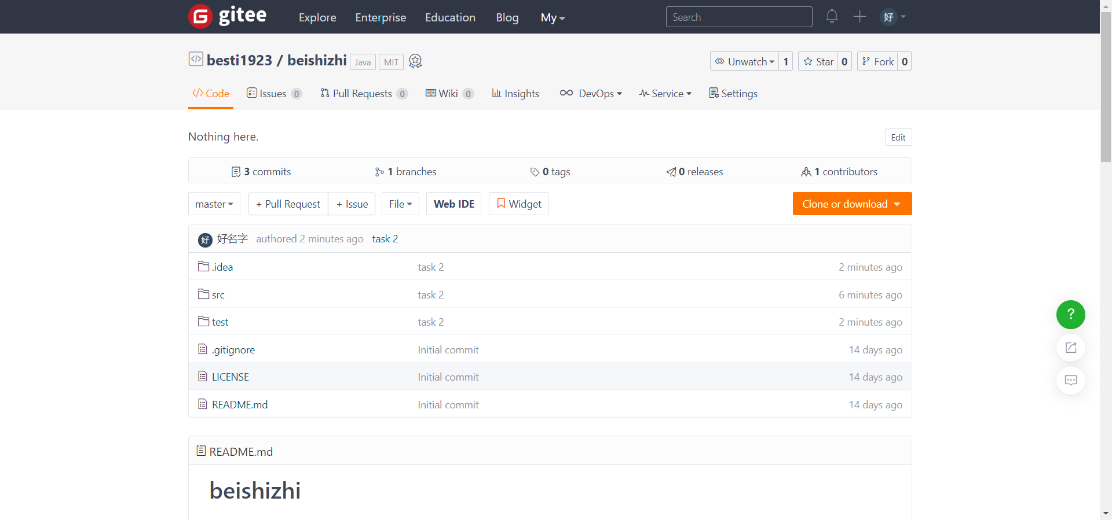Click the 好名字 author name

pyautogui.click(x=232, y=239)
